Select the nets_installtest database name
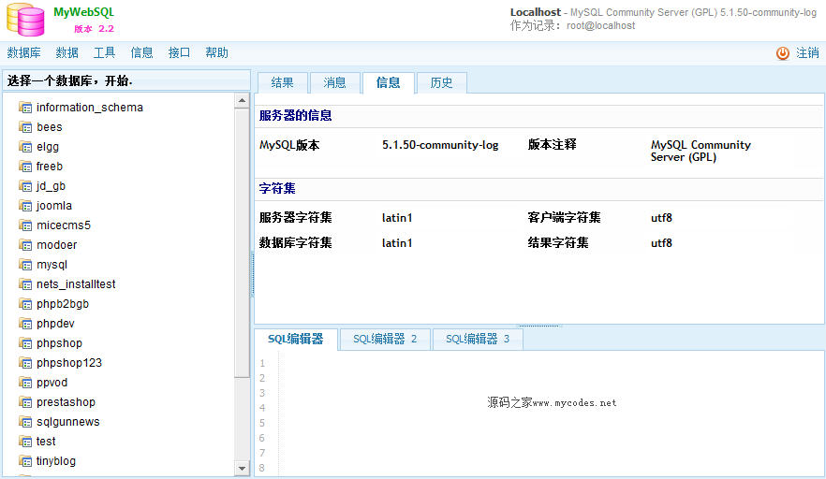The image size is (826, 479). tap(76, 284)
